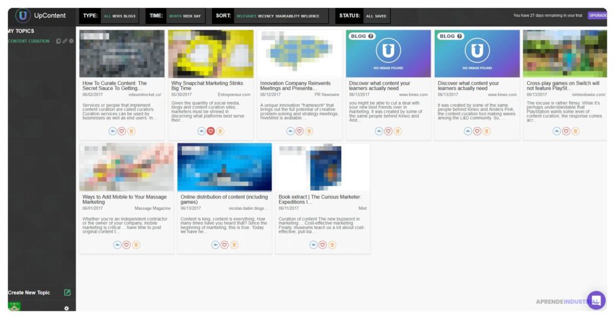Share the Online distribution of content article

coord(215,245)
